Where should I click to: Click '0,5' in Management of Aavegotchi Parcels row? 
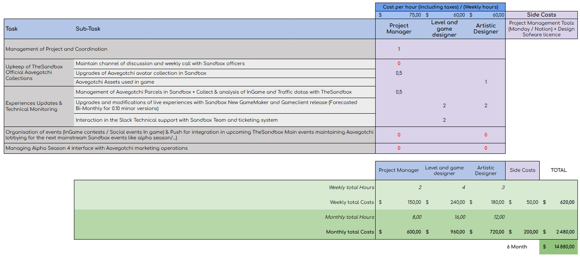click(399, 92)
